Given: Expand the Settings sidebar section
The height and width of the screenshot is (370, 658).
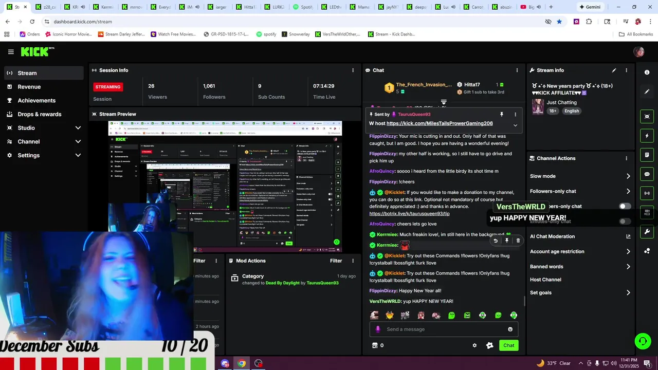Looking at the screenshot, I should coord(78,155).
